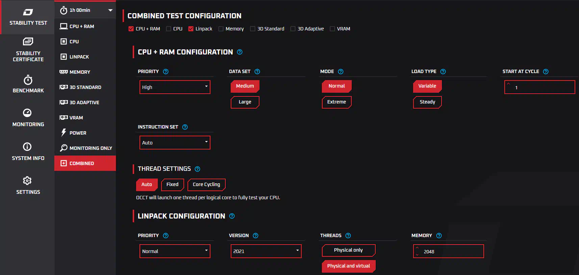Select Steady load type button
The height and width of the screenshot is (275, 579).
click(x=427, y=102)
